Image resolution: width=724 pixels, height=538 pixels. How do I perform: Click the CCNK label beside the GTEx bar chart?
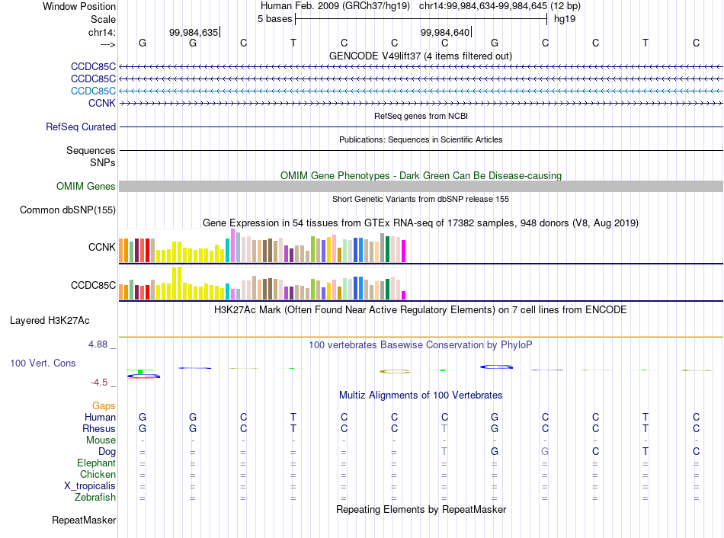pyautogui.click(x=102, y=247)
